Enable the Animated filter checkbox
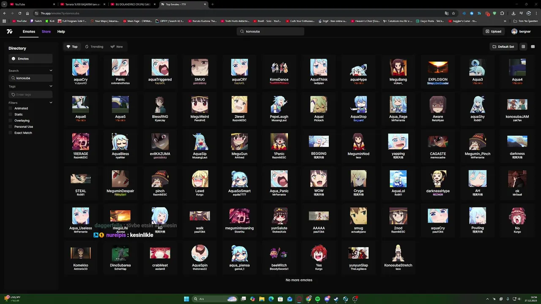 11,109
